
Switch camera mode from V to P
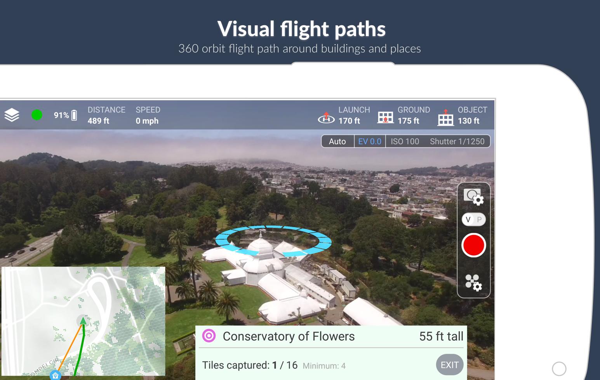(x=480, y=220)
